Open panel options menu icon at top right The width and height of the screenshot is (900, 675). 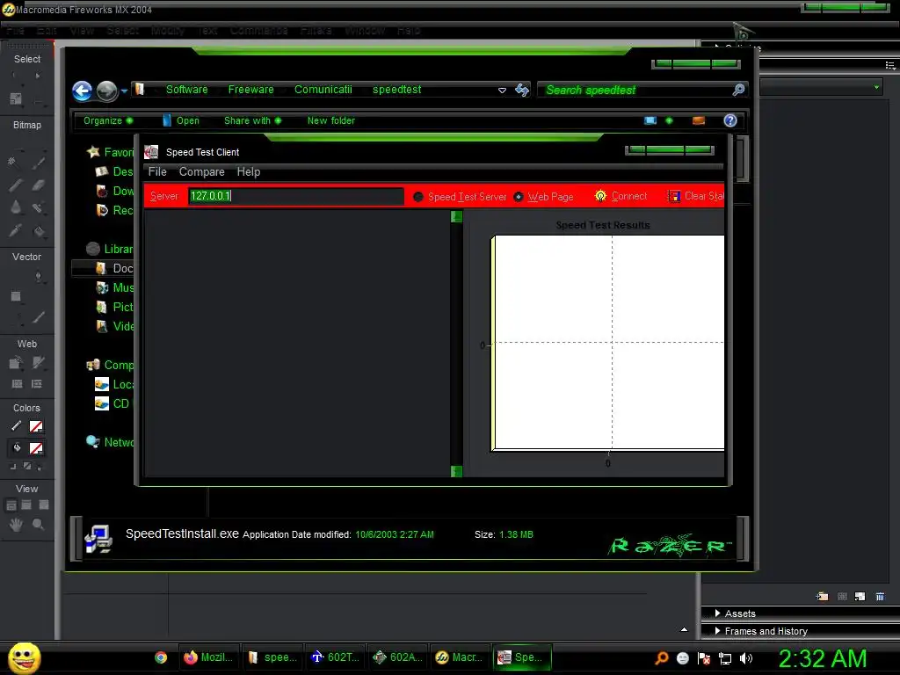890,65
